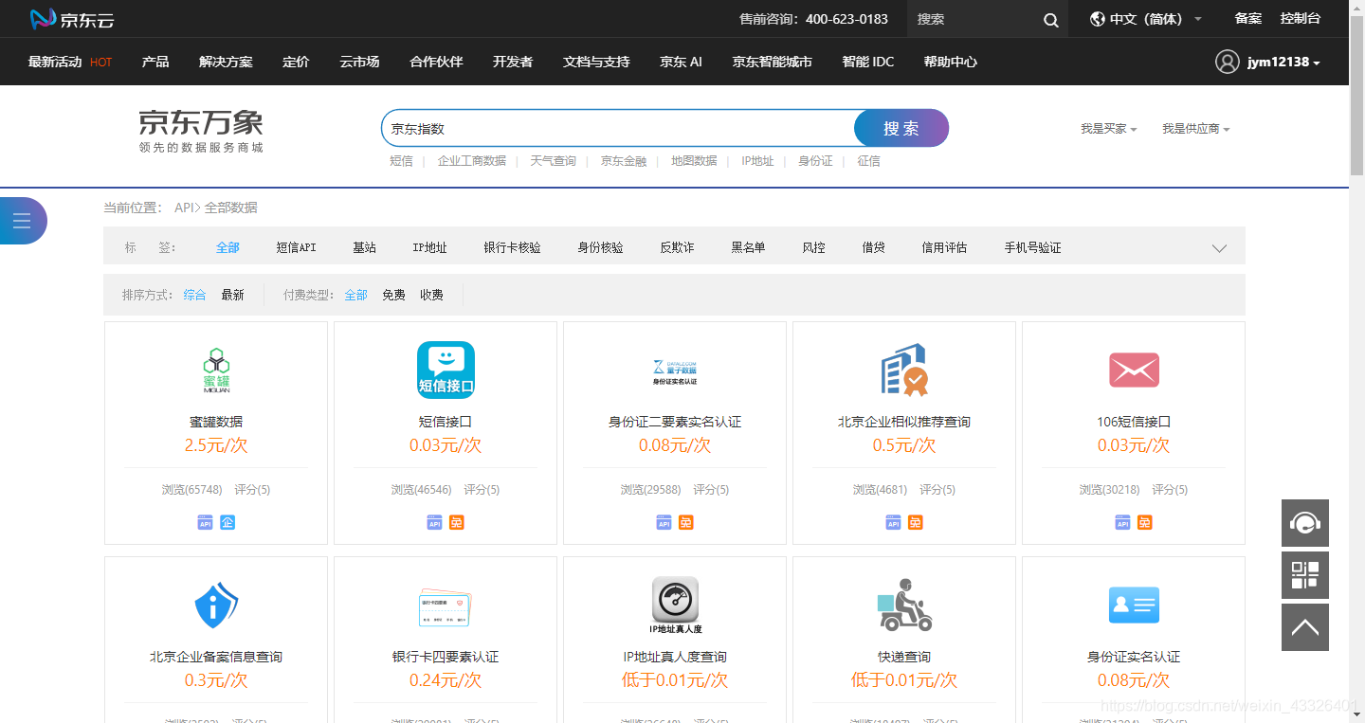1365x723 pixels.
Task: Sort by 综合
Action: [x=194, y=295]
